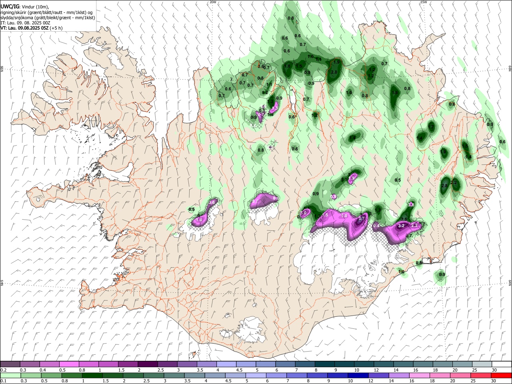Screen dimensions: 512x384
Task: Click the '0.2' label in the upper legend row
Action: [x=3, y=370]
